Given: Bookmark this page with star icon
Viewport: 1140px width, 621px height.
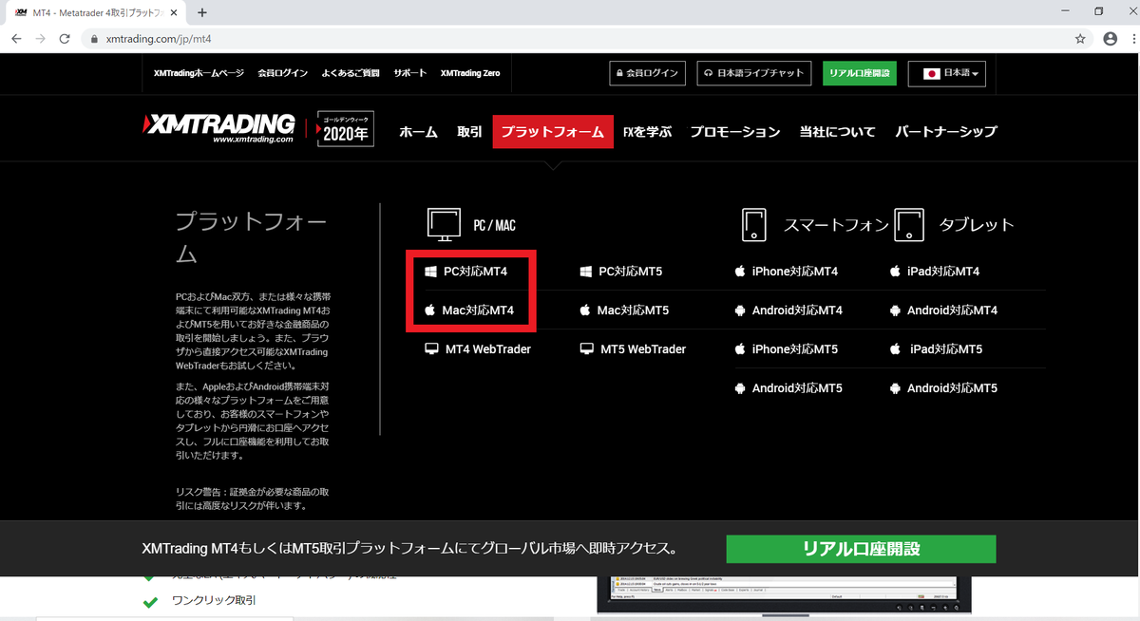Looking at the screenshot, I should coord(1080,39).
